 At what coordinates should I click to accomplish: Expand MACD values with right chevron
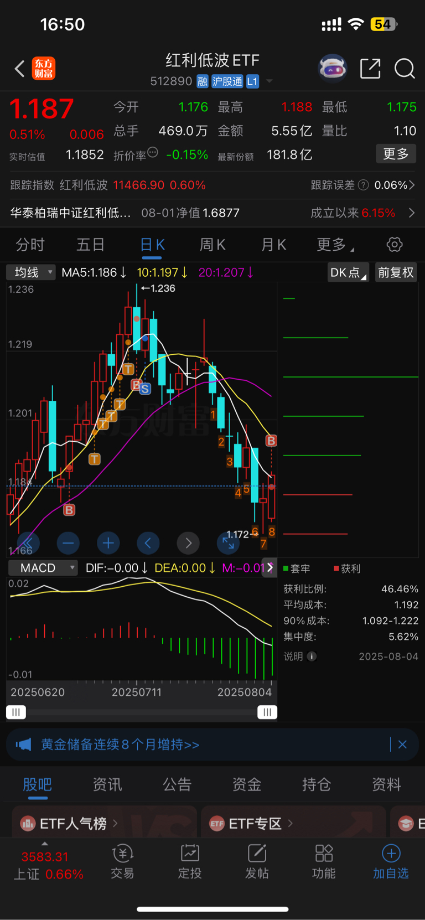pos(269,567)
